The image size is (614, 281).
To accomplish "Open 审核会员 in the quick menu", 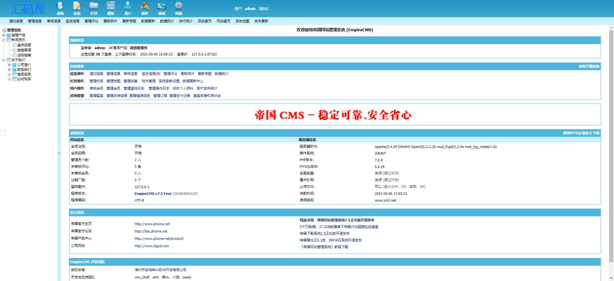I will (x=96, y=88).
